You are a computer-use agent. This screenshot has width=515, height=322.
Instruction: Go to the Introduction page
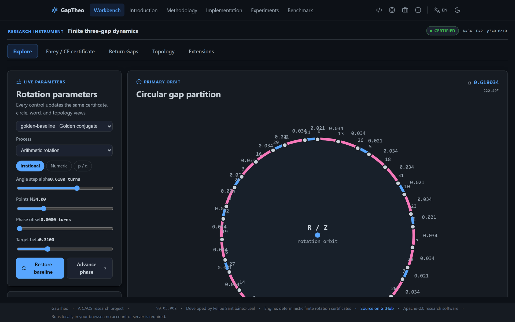pyautogui.click(x=144, y=10)
